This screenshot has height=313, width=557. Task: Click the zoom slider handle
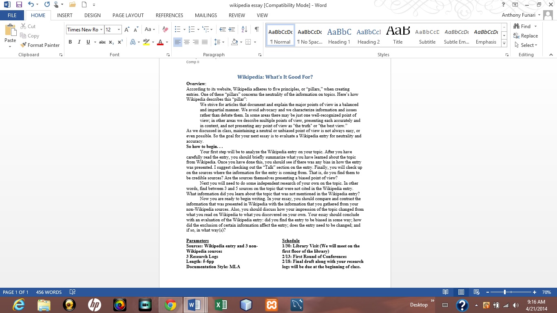[x=505, y=292]
